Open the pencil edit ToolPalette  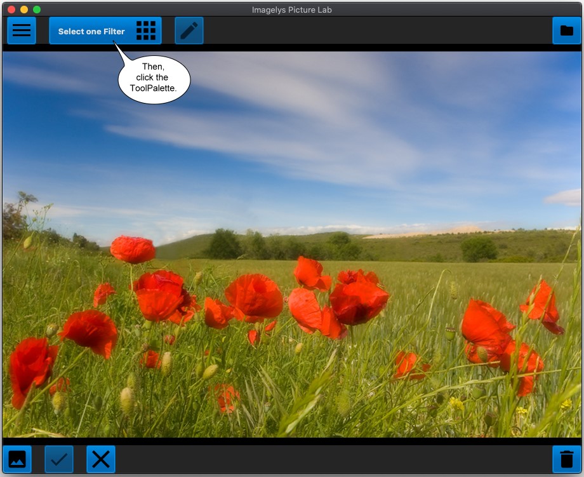(189, 30)
